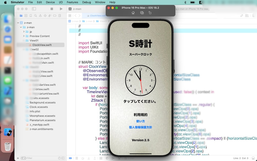Show the Issue navigator warning icon
The height and width of the screenshot is (161, 257).
[40, 16]
